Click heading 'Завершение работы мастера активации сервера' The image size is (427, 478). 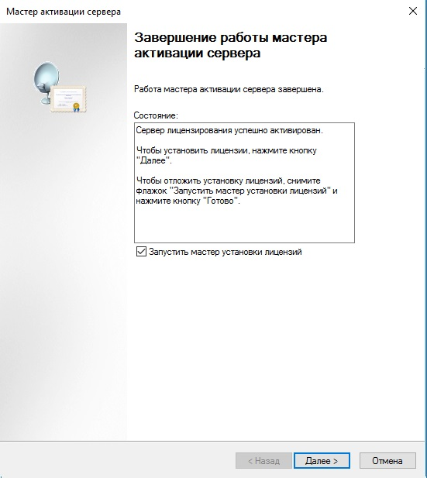coord(231,45)
